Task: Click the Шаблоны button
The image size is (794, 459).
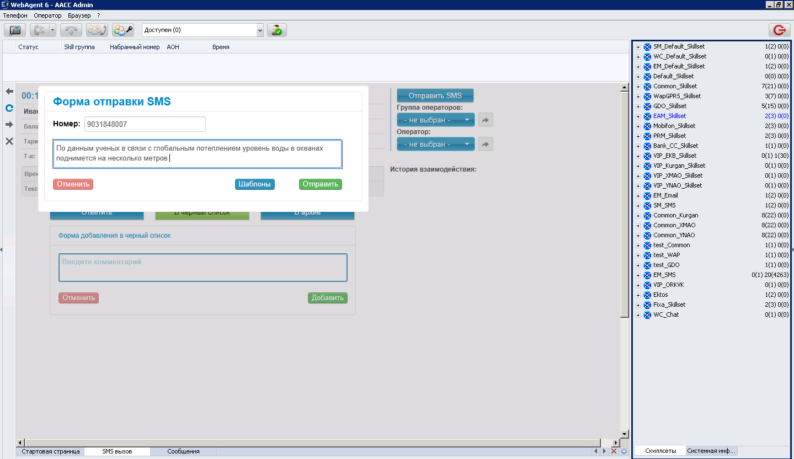Action: tap(255, 184)
